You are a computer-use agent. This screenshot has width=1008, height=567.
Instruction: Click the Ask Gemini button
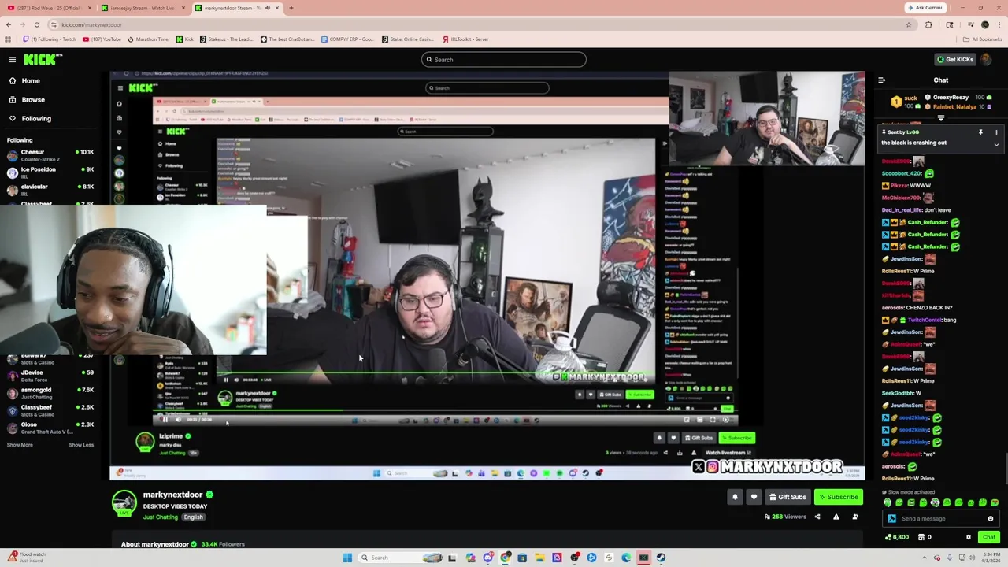coord(925,8)
